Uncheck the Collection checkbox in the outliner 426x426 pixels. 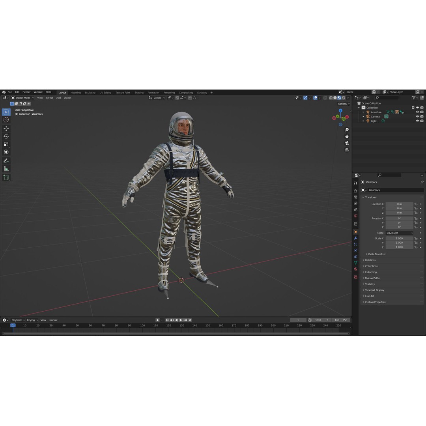pyautogui.click(x=412, y=107)
